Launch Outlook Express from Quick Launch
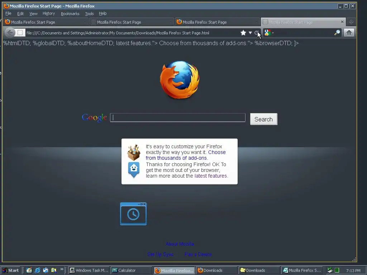 pyautogui.click(x=46, y=270)
